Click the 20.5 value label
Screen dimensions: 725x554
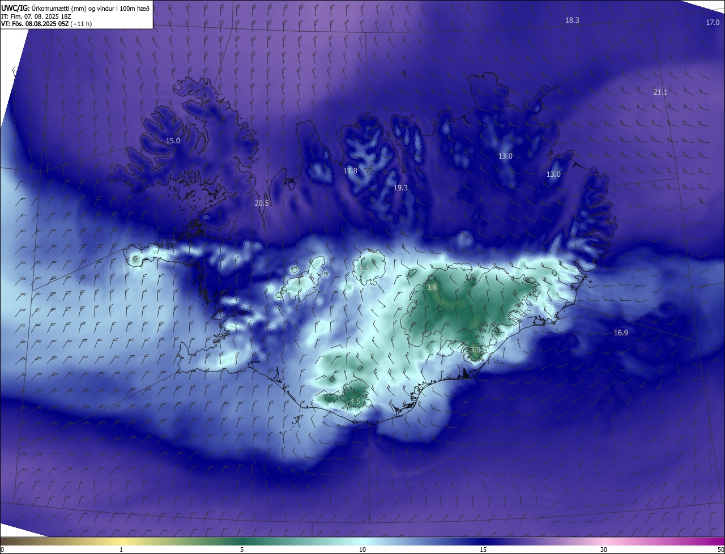coord(262,203)
